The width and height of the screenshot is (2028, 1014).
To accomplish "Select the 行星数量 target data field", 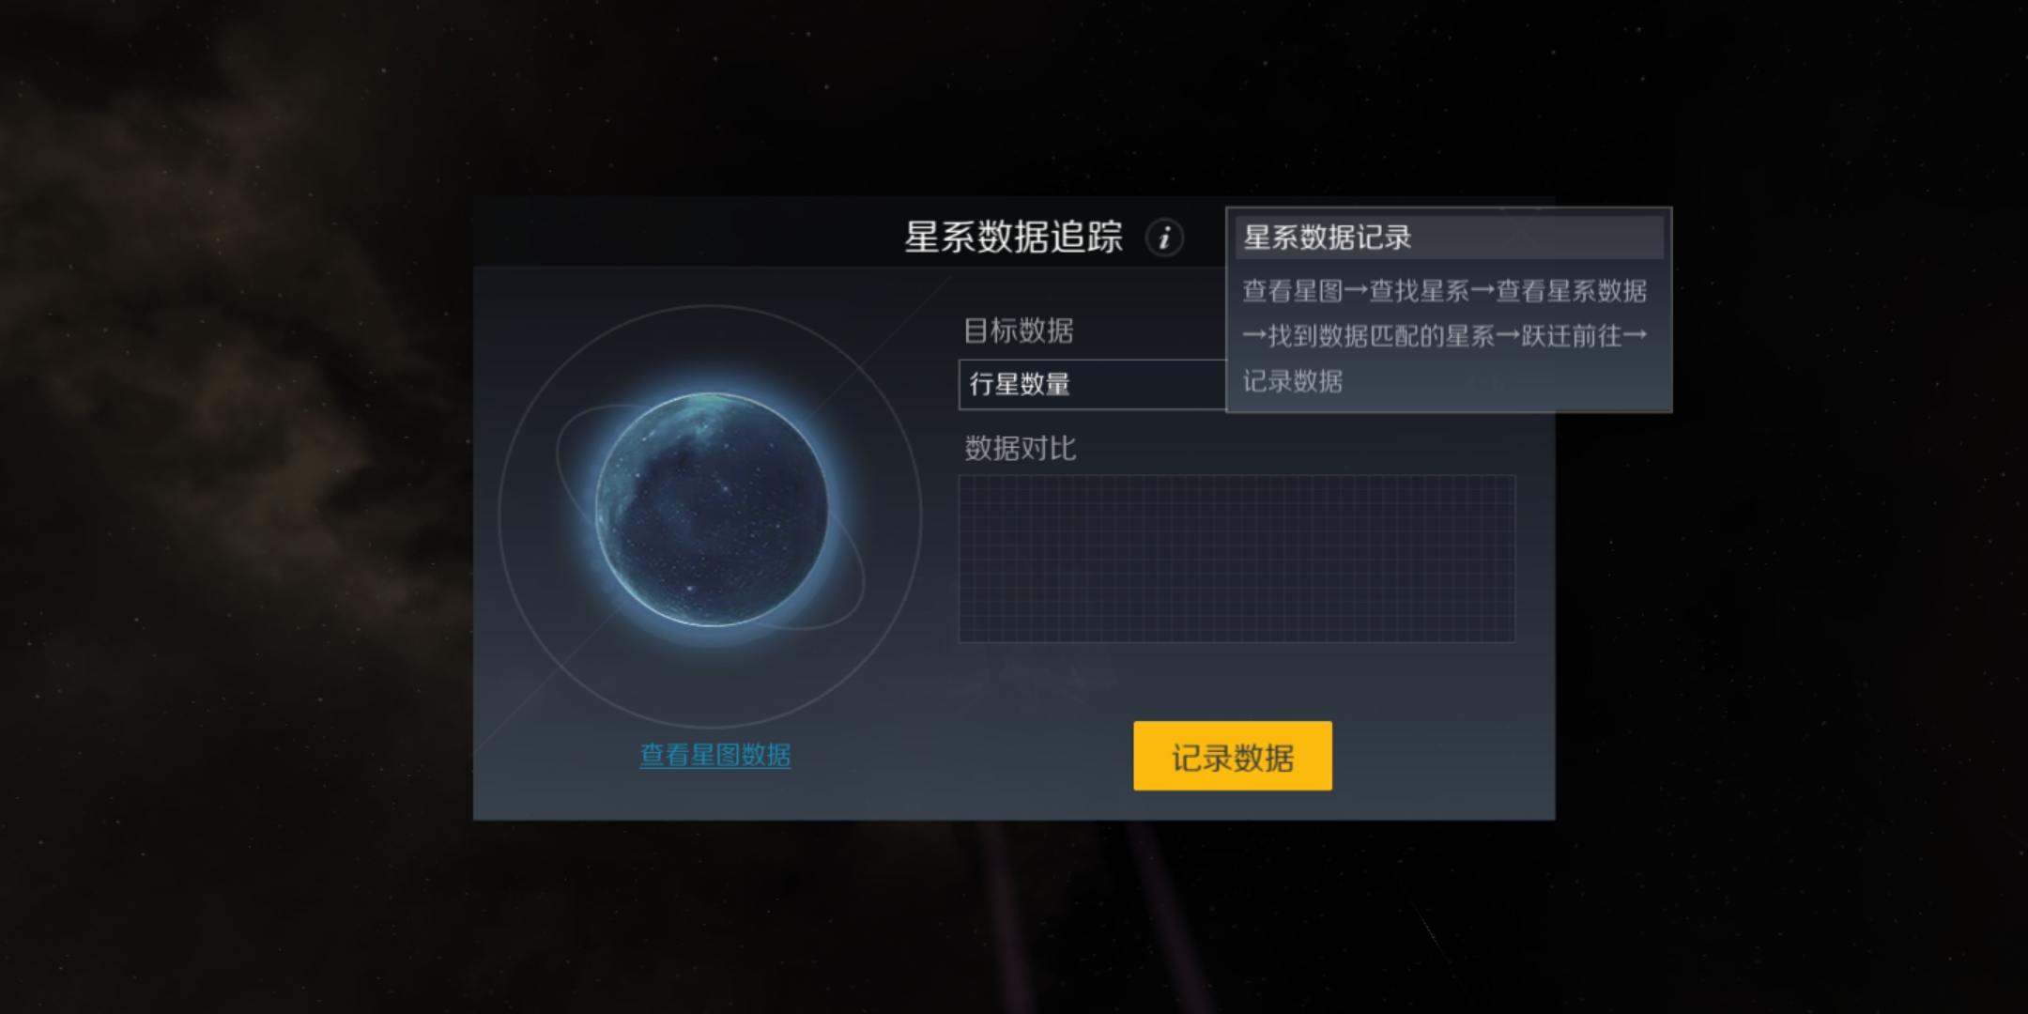I will point(1092,384).
